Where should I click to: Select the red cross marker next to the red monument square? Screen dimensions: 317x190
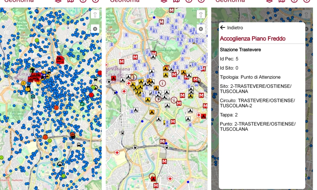click(199, 115)
